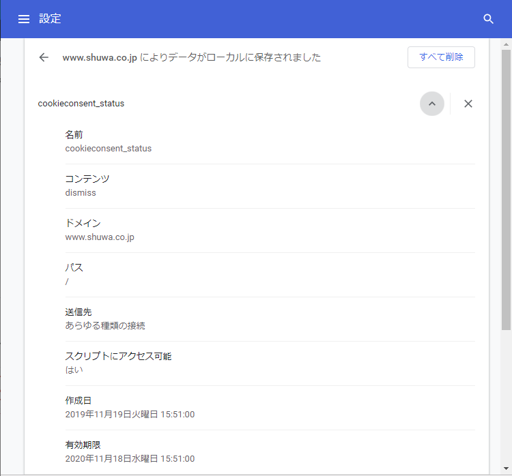Click the はい value under スクリプトにアクセス可能
This screenshot has width=512, height=476.
(74, 370)
